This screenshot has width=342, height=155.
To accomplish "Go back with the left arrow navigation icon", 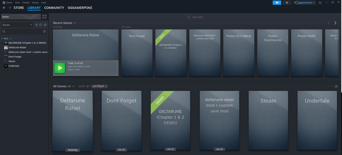I will coord(4,8).
